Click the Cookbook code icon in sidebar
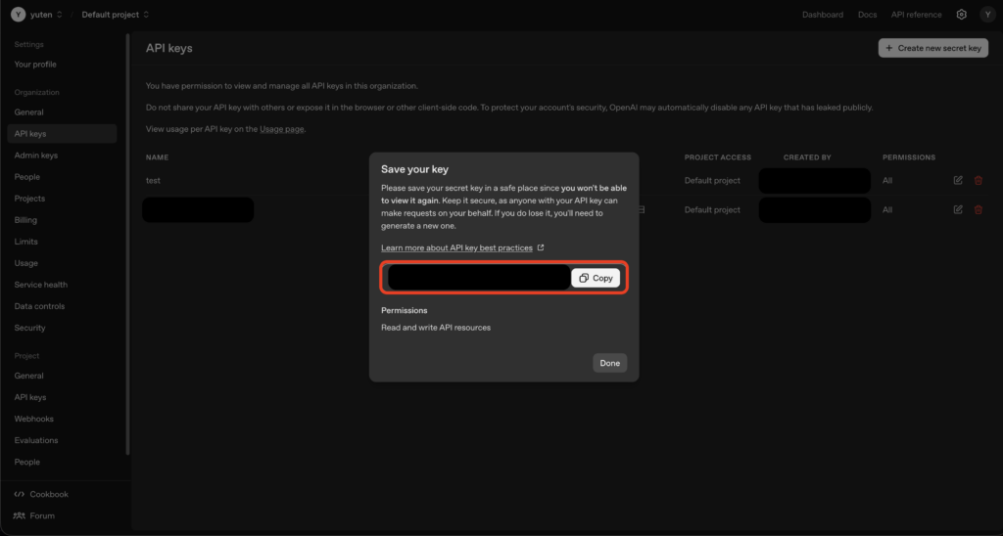 [20, 495]
